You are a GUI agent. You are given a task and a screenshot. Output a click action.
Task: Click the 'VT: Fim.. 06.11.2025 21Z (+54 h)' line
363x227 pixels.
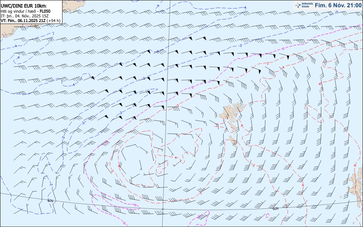point(30,21)
